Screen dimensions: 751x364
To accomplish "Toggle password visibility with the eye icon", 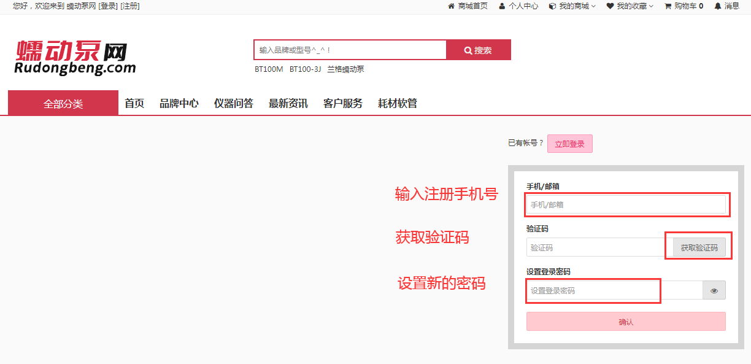I will (714, 290).
